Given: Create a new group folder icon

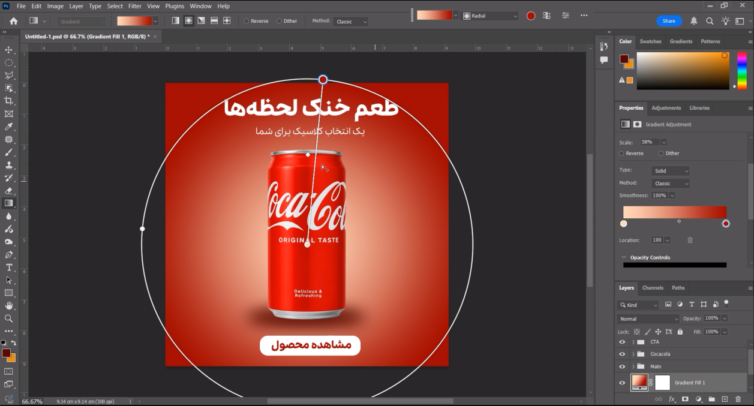Looking at the screenshot, I should [711, 399].
